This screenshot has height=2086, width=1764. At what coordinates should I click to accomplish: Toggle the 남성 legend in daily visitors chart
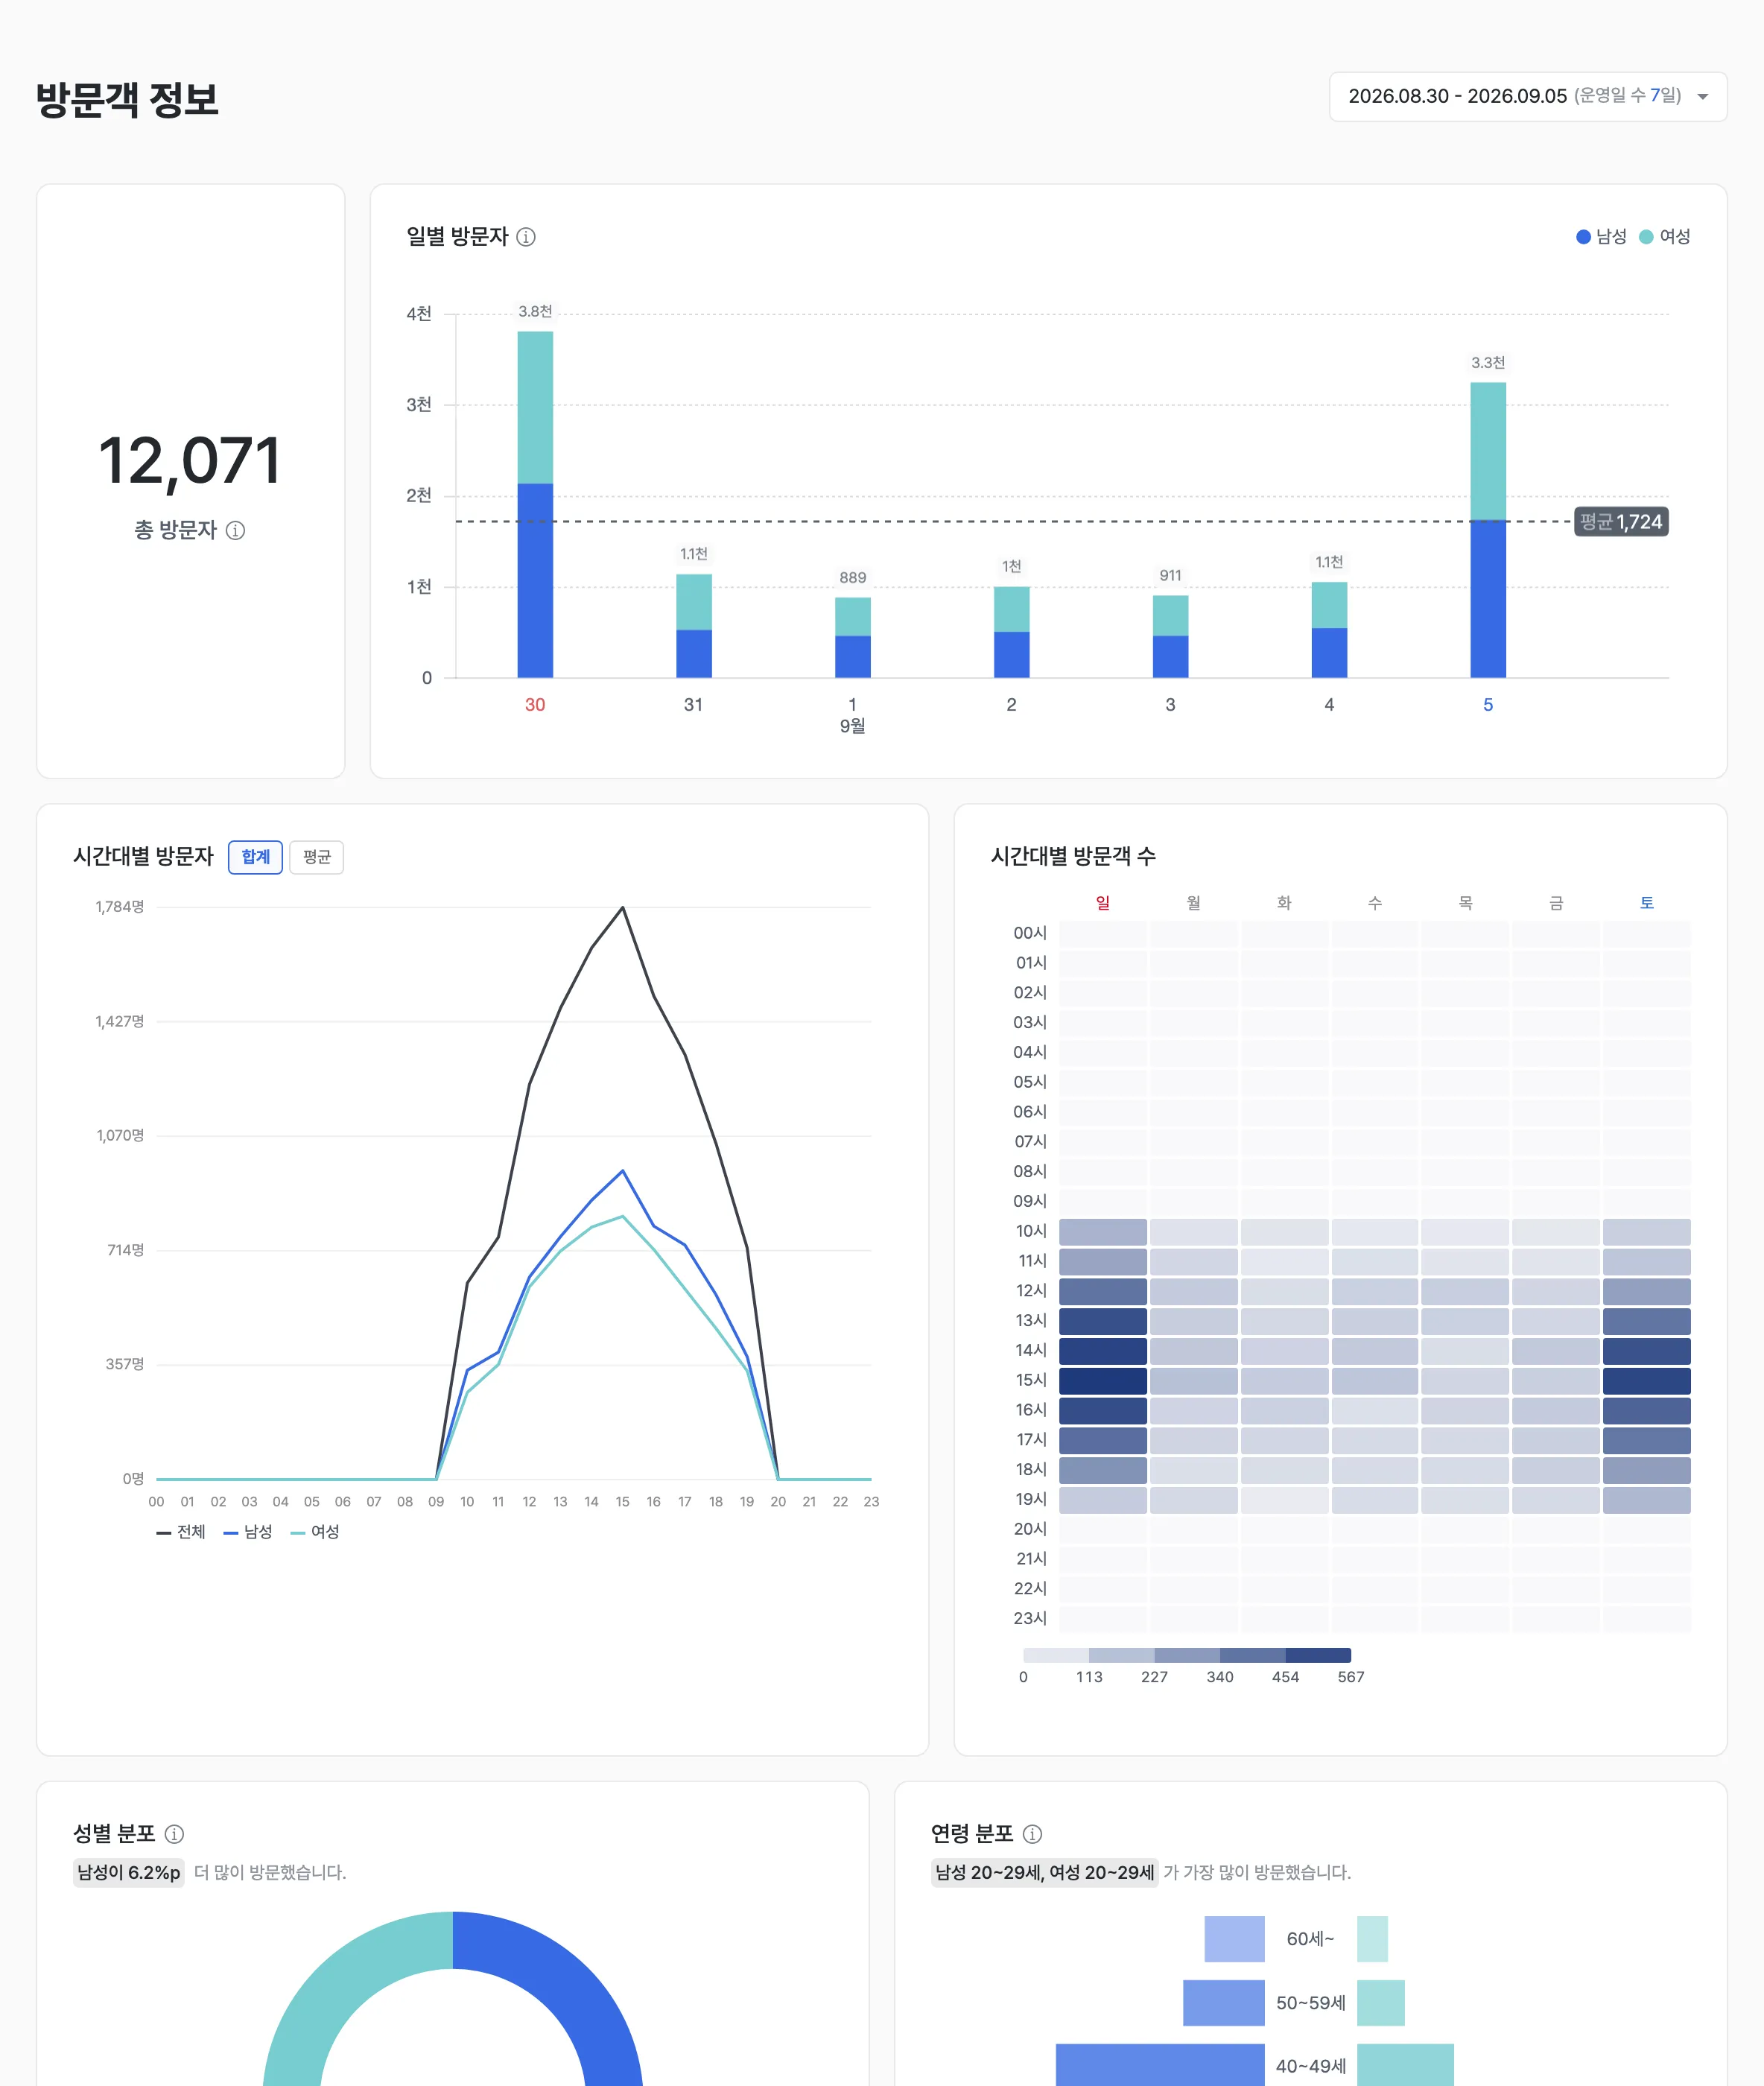[x=1601, y=237]
